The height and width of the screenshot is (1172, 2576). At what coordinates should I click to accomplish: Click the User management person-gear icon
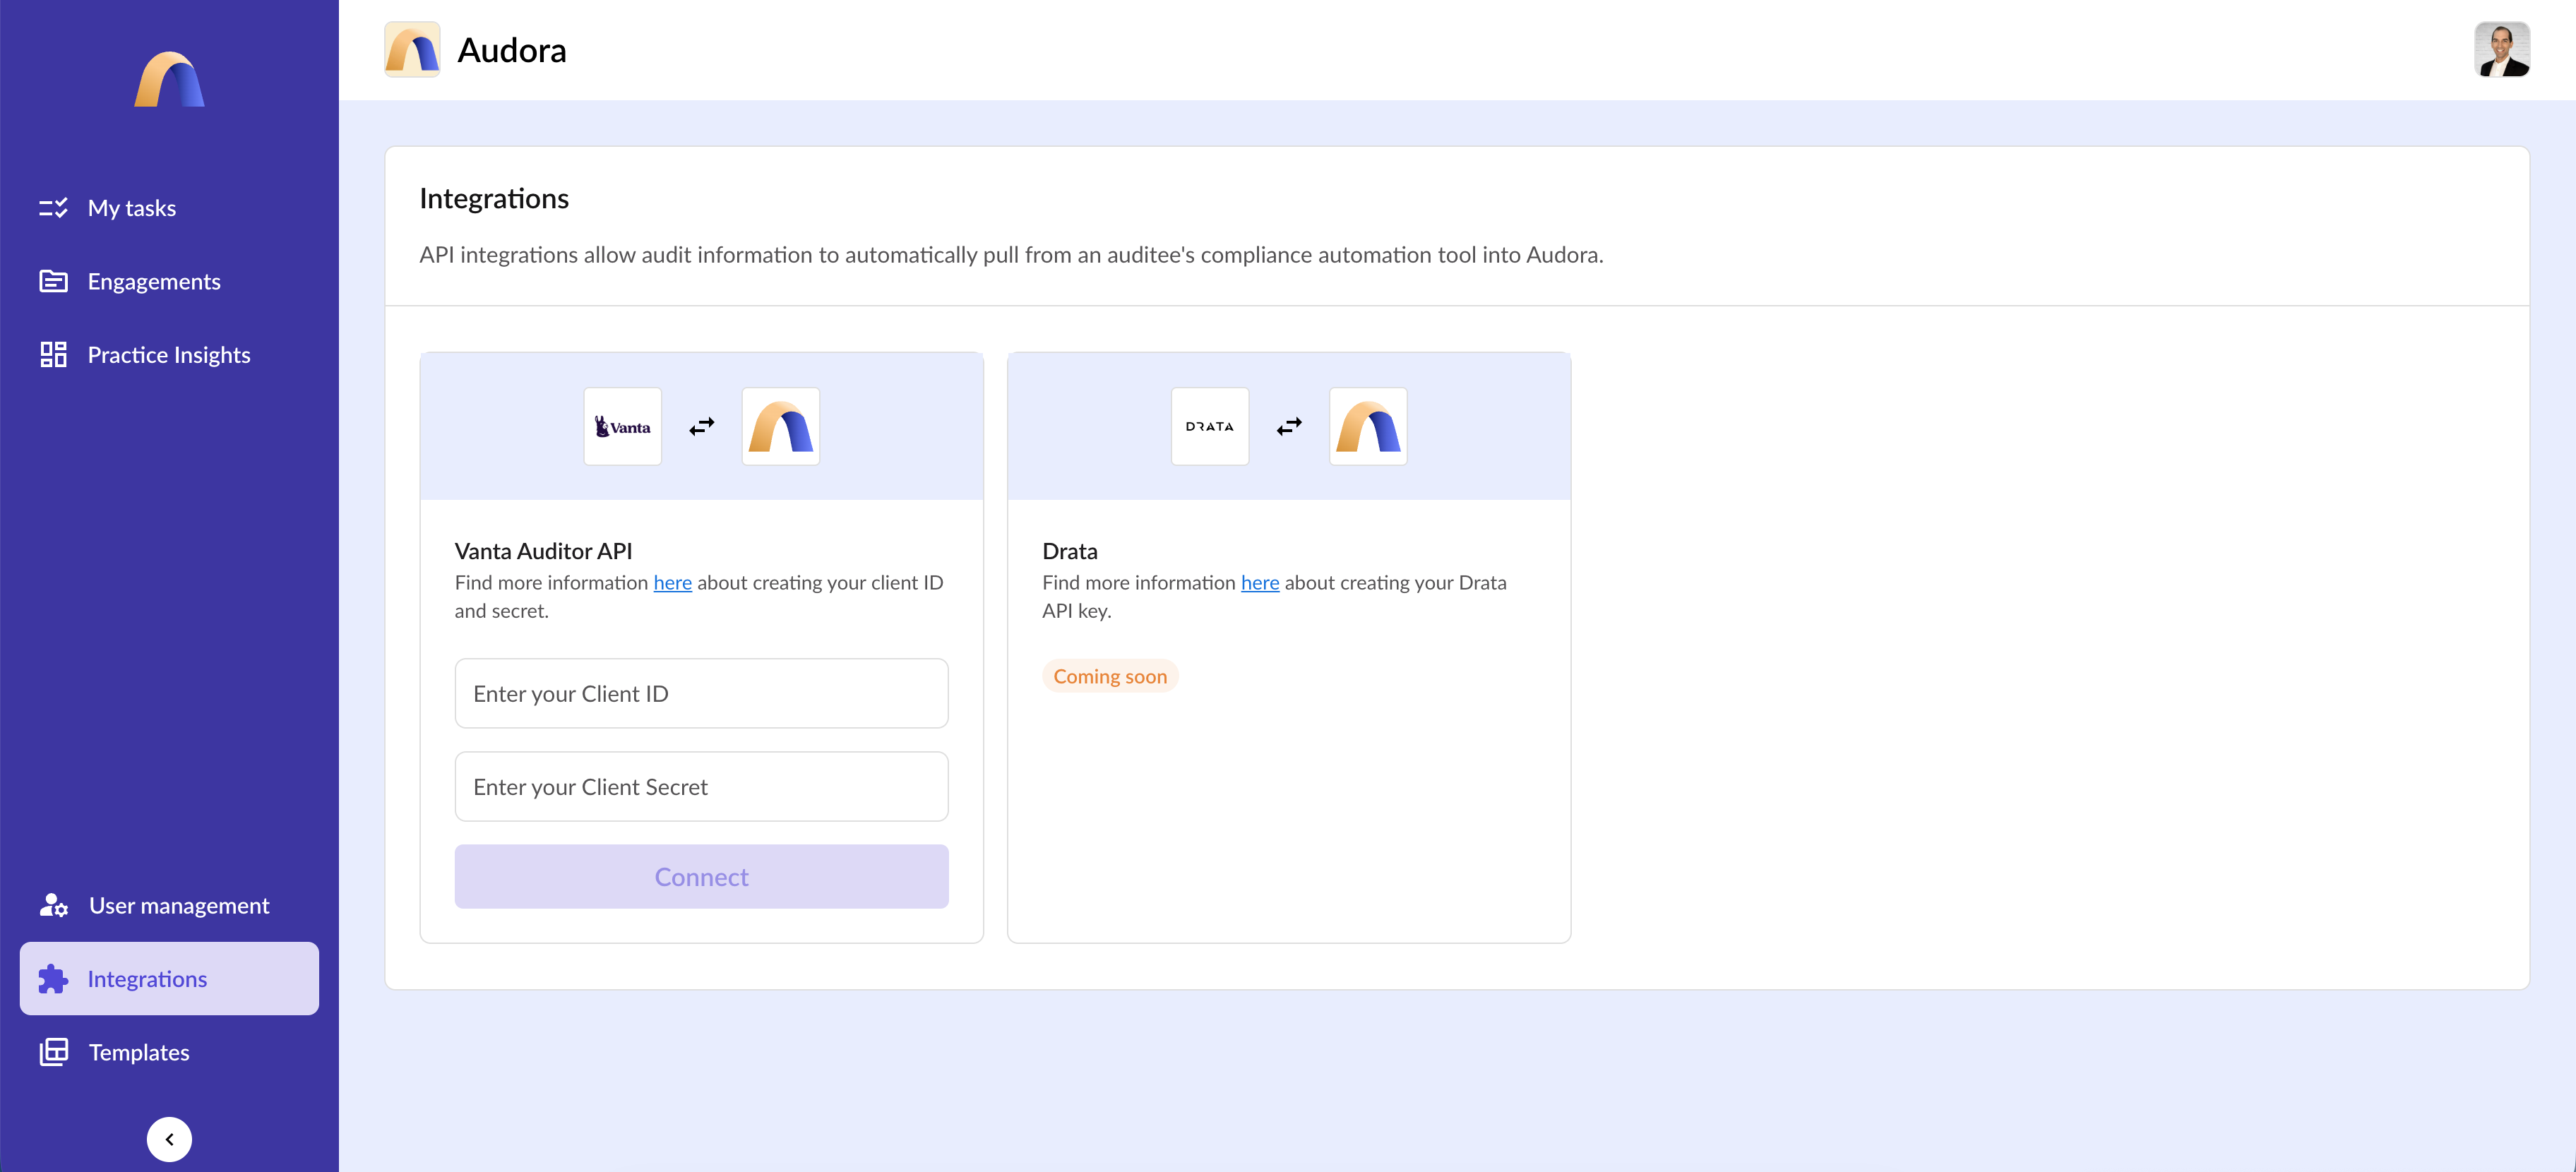pyautogui.click(x=53, y=905)
